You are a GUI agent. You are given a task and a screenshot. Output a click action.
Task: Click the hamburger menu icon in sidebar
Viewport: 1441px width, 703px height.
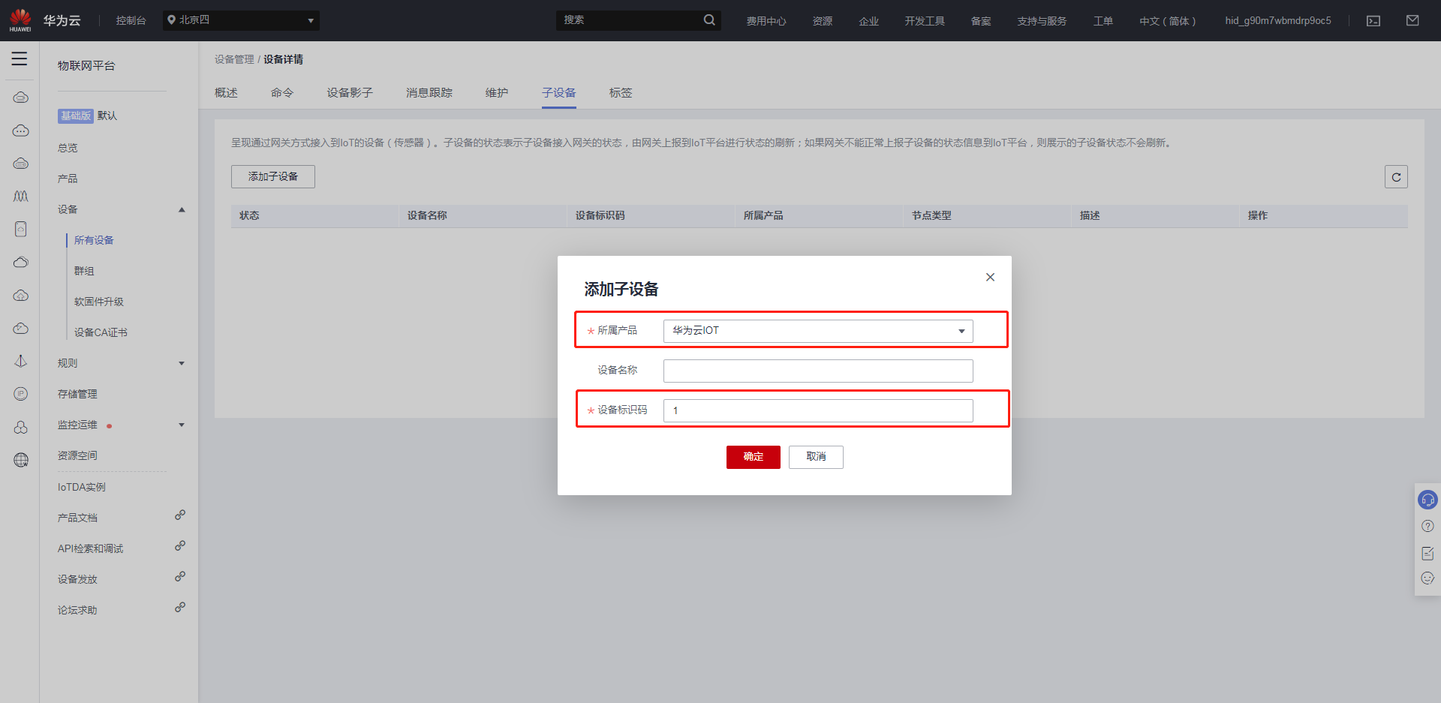[x=20, y=59]
